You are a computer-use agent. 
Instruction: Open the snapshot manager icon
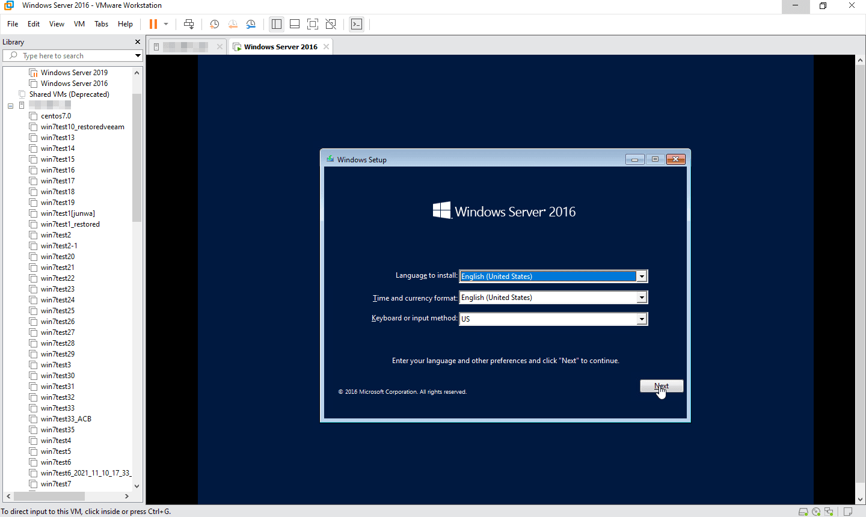pyautogui.click(x=251, y=24)
